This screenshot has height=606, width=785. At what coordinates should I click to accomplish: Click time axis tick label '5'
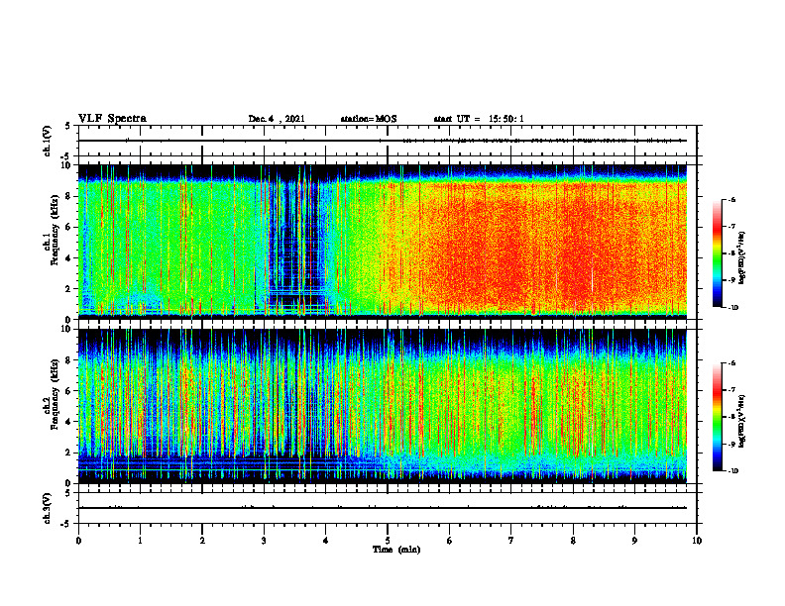point(388,541)
